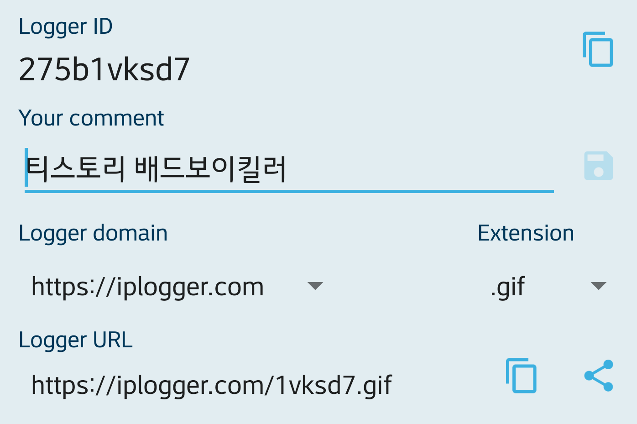The width and height of the screenshot is (637, 424).
Task: Save the comment with the floppy icon
Action: point(599,166)
